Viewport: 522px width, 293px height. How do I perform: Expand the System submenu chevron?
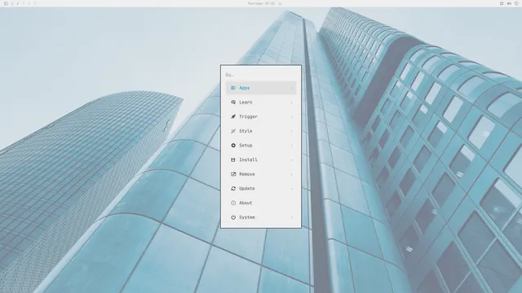(292, 217)
